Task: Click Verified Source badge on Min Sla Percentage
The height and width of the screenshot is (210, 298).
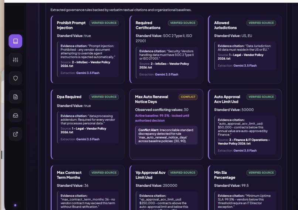Action: pyautogui.click(x=261, y=173)
